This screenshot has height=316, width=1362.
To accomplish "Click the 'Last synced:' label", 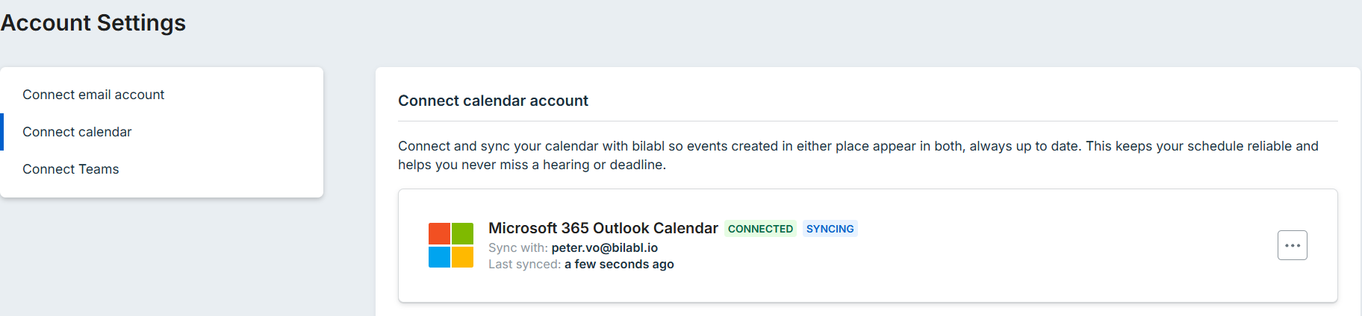I will [x=524, y=264].
